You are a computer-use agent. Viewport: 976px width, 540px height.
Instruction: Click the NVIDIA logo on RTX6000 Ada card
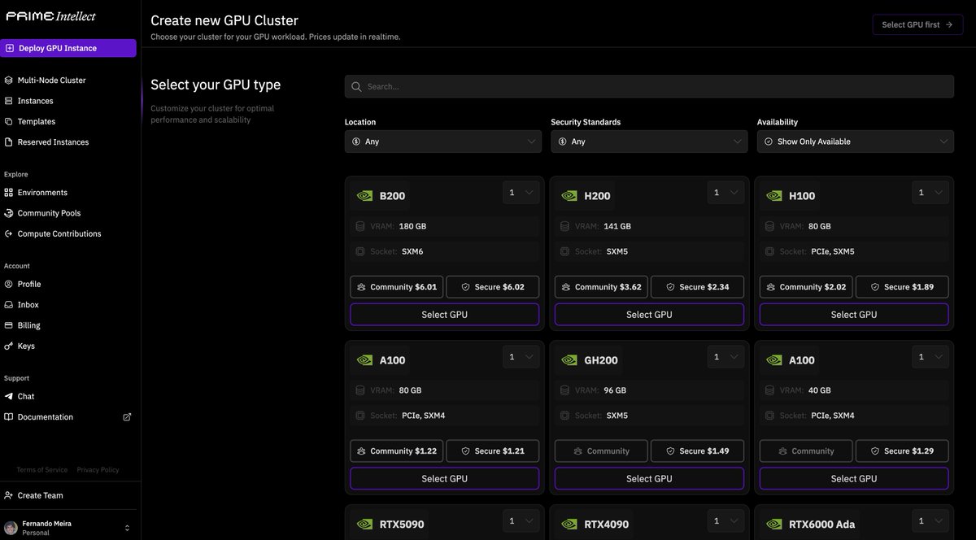pos(774,525)
